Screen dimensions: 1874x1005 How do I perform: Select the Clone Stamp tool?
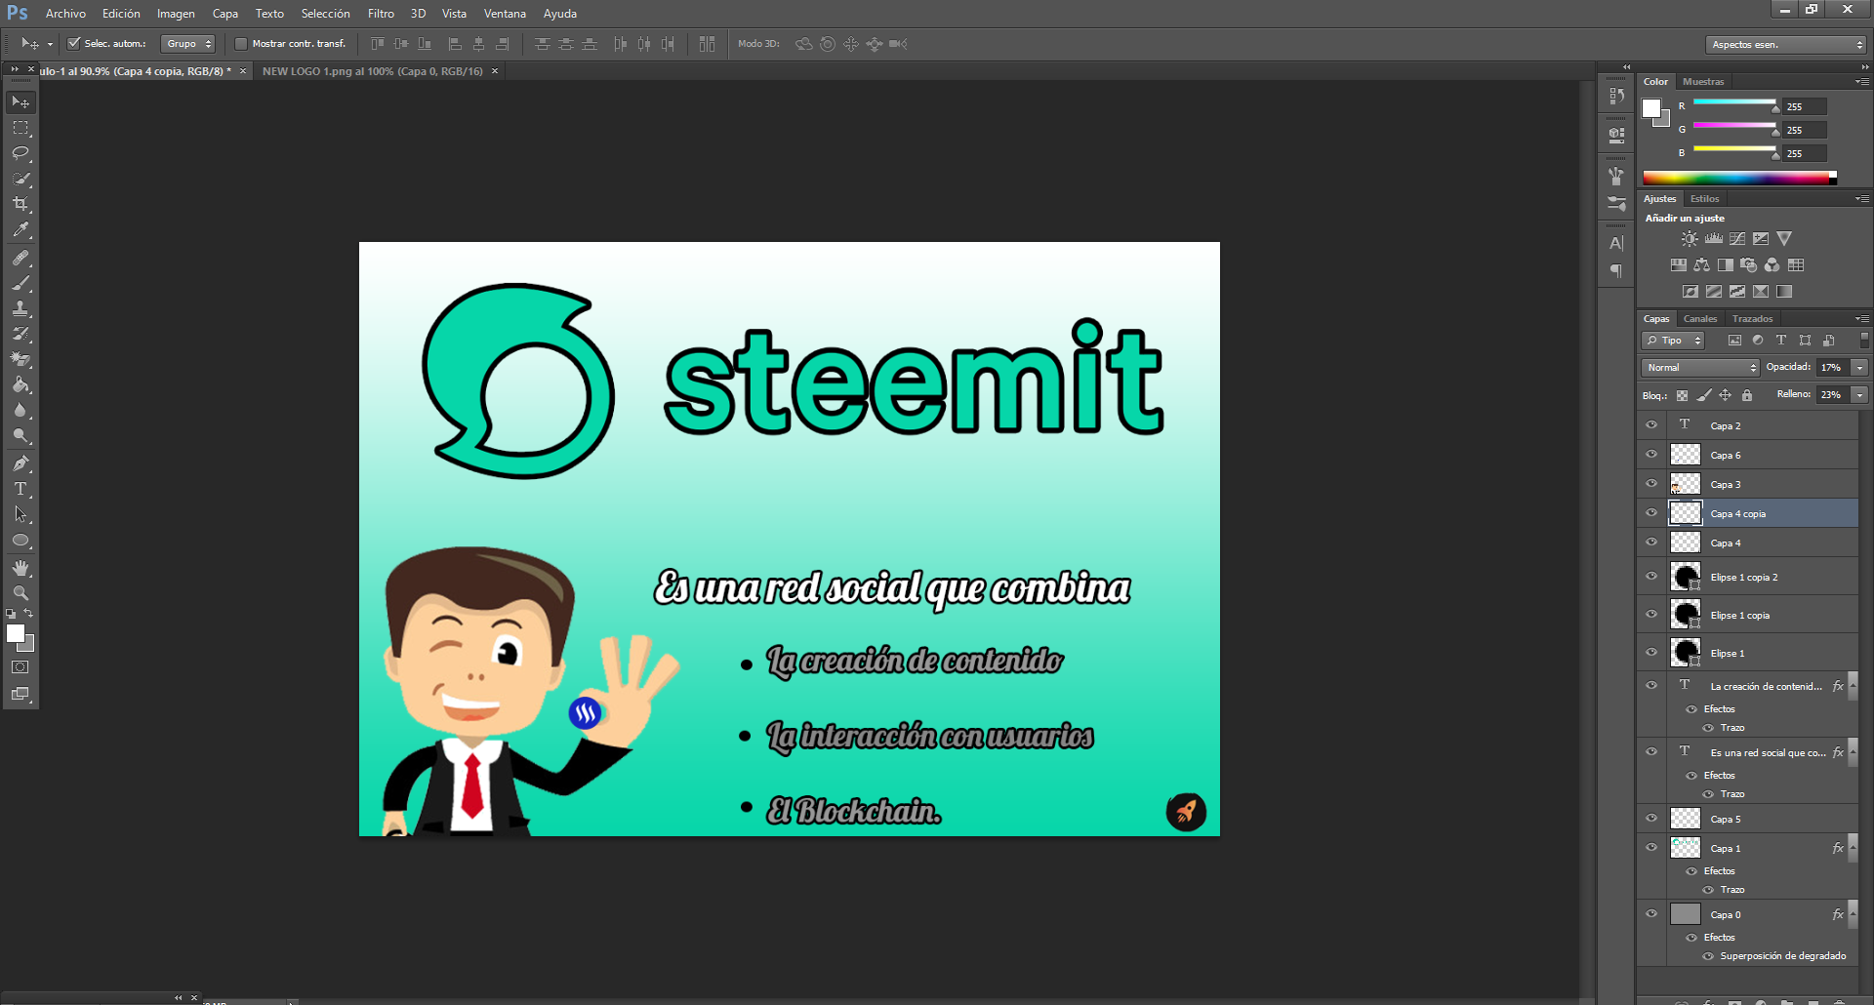(20, 308)
